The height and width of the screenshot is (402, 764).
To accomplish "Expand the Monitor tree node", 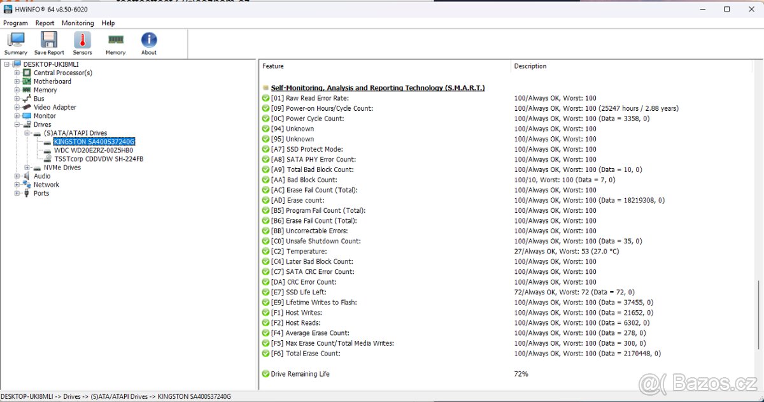I will coord(17,116).
